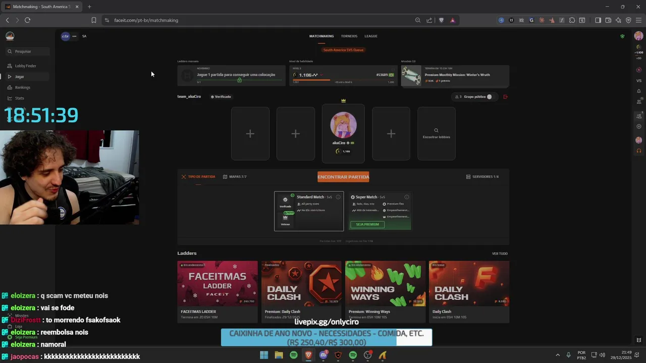Open a new browser tab
The width and height of the screenshot is (646, 363).
tap(89, 7)
